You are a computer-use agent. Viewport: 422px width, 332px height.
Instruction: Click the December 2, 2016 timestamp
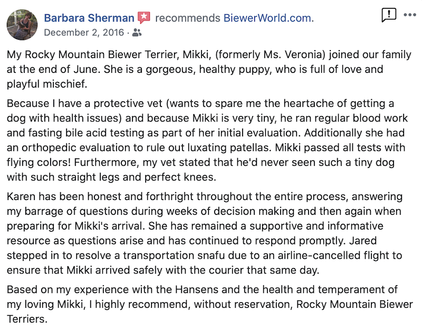pos(83,33)
